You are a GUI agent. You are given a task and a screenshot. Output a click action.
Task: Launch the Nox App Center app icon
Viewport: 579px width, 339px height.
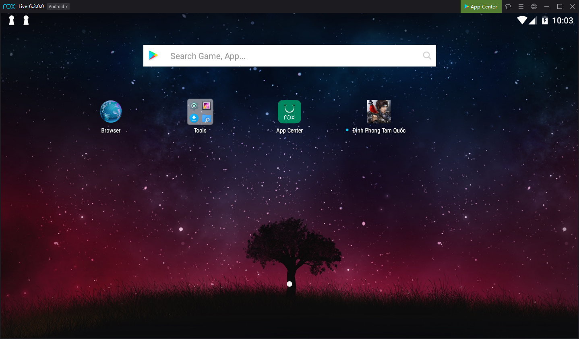pyautogui.click(x=289, y=112)
